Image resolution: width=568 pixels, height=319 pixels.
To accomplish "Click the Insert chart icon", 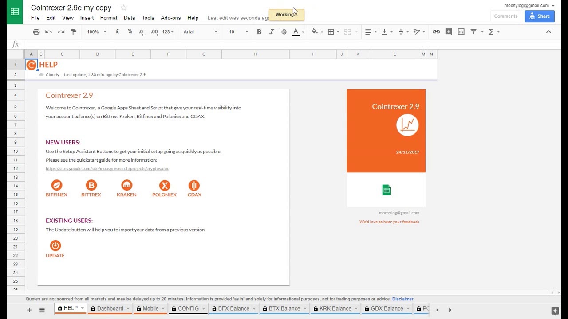I will pyautogui.click(x=461, y=32).
